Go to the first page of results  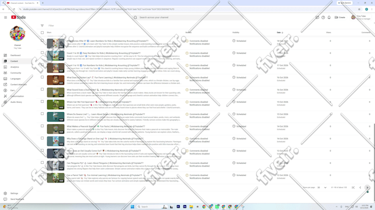[353, 187]
